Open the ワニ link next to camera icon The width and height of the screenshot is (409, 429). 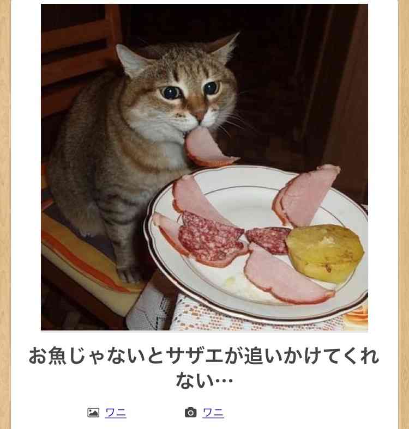(x=213, y=413)
